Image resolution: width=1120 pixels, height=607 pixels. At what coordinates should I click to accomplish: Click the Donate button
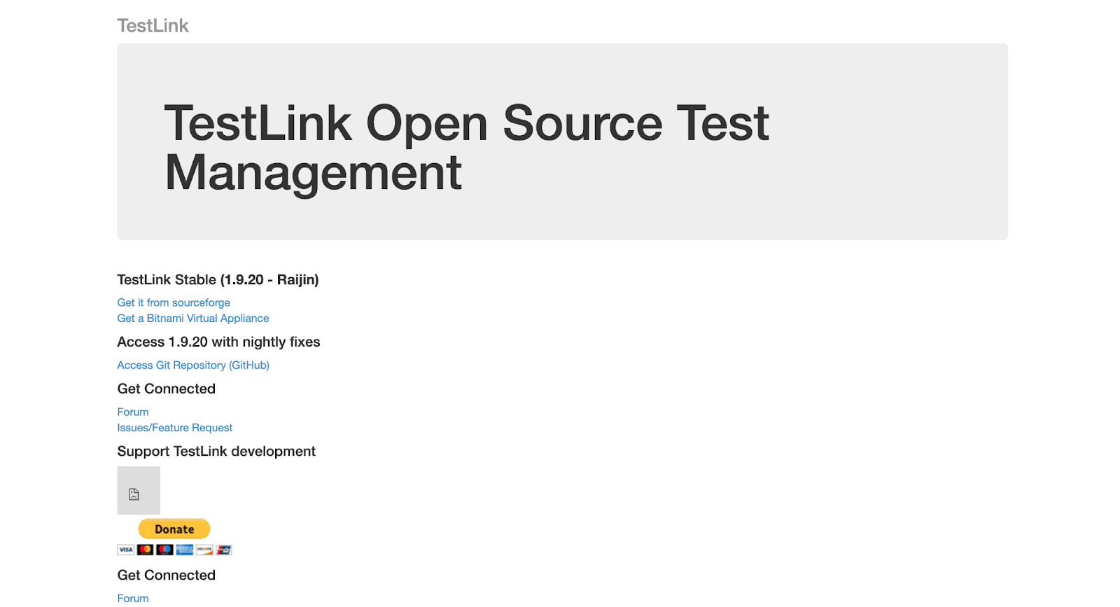tap(174, 529)
